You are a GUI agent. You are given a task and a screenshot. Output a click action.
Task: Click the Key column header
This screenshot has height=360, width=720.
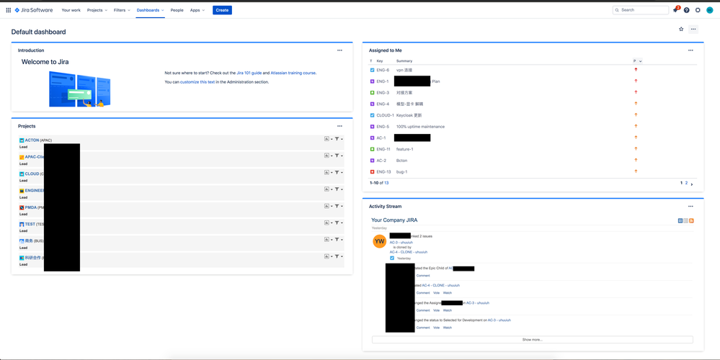pyautogui.click(x=380, y=61)
